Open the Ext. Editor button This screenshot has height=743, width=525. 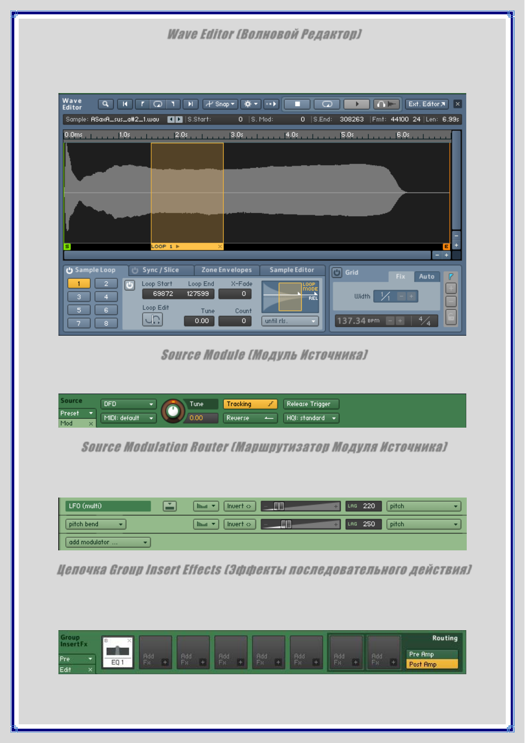(427, 104)
